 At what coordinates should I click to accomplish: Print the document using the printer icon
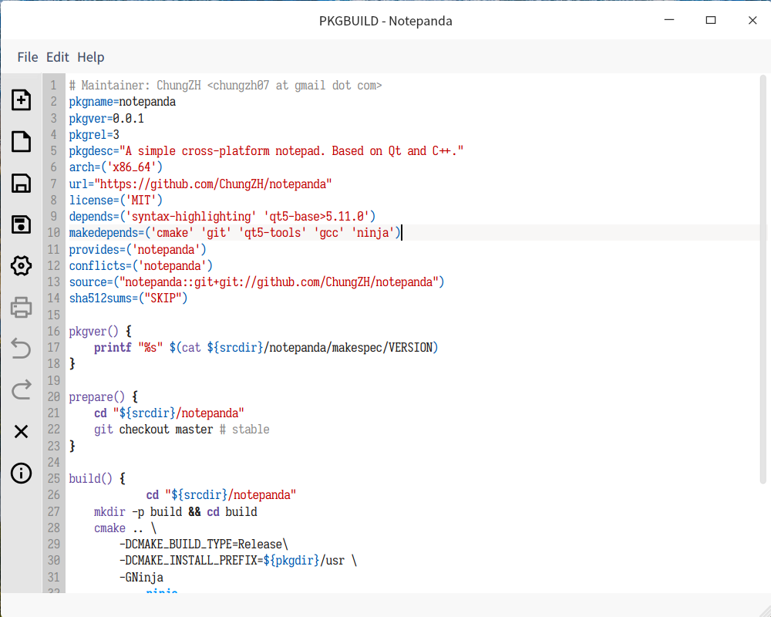coord(21,308)
